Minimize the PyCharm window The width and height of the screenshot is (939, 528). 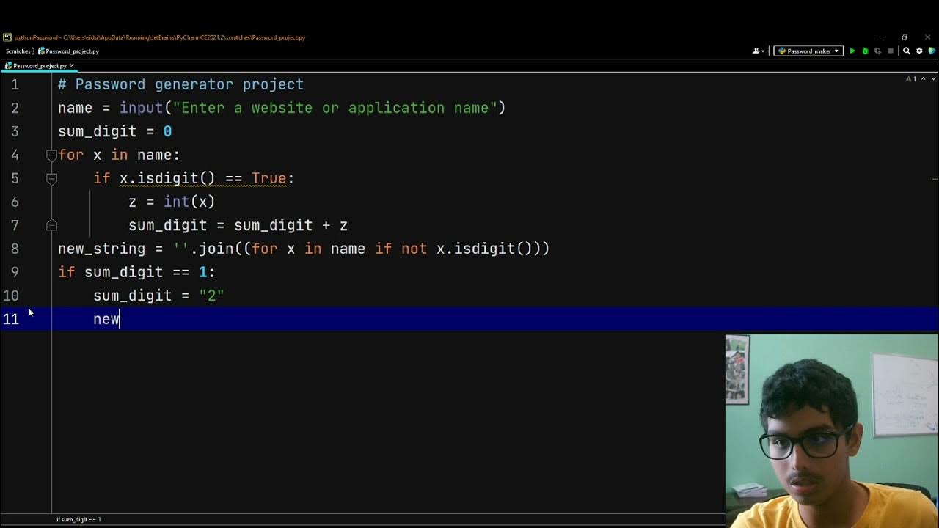coord(882,37)
